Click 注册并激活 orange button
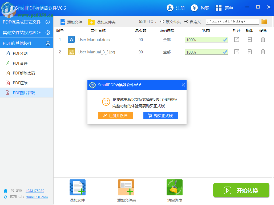Viewport: 274px width, 205px height. pyautogui.click(x=115, y=116)
